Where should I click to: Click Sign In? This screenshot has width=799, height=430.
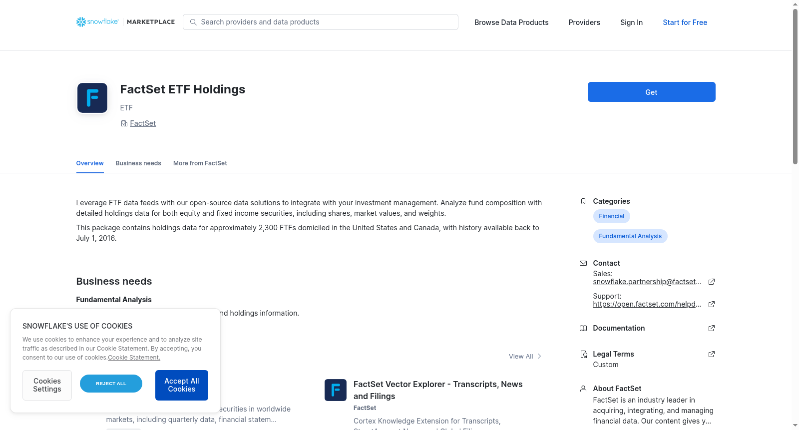tap(631, 22)
